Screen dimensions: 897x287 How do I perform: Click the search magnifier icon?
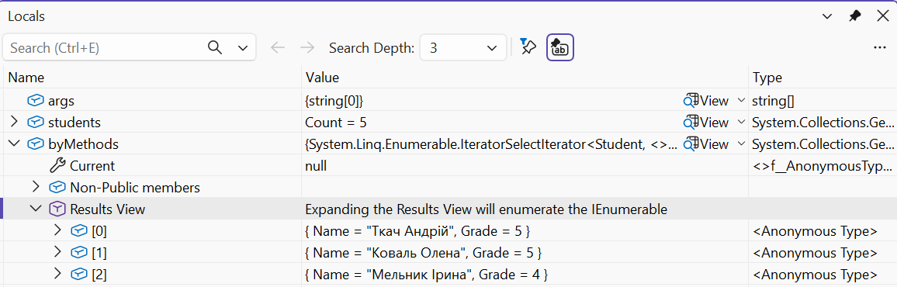tap(214, 47)
